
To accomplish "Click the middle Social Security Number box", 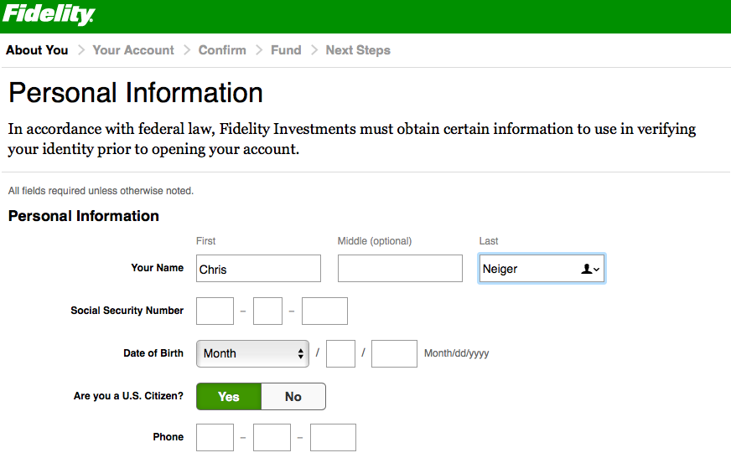I will coord(267,311).
